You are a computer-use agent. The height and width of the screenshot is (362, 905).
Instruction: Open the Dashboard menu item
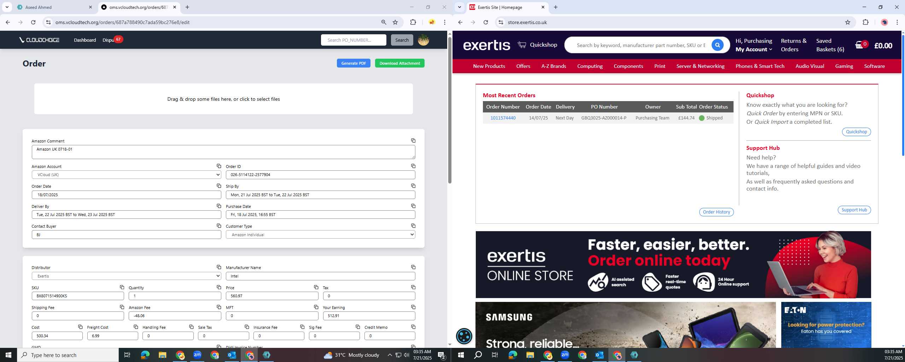click(x=85, y=40)
